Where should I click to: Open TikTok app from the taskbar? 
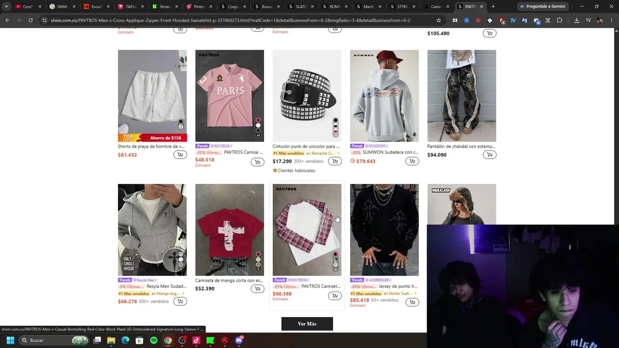tap(196, 340)
